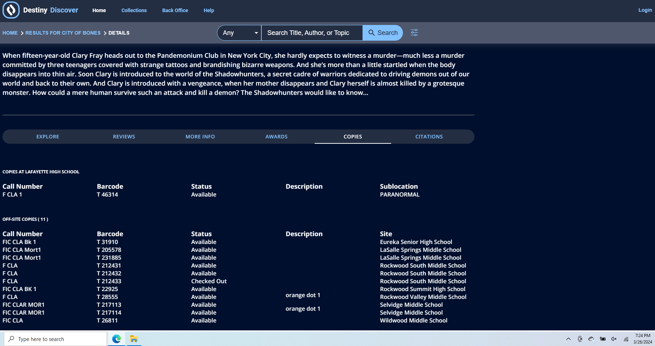
Task: Click the HOME breadcrumb link
Action: pos(10,33)
